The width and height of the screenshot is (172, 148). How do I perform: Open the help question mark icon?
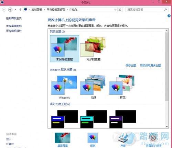(169, 16)
